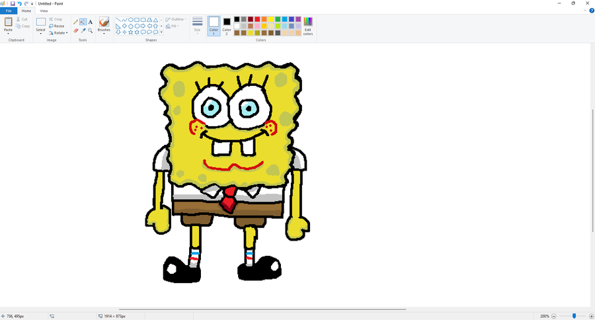Choose the Rounded rectangle shape
Image resolution: width=595 pixels, height=320 pixels.
click(143, 20)
